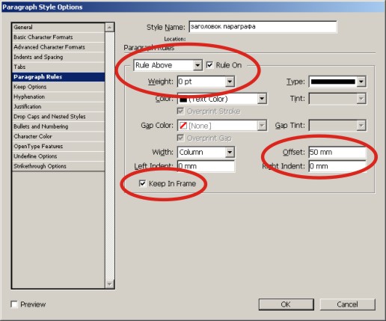This screenshot has height=321, width=386.
Task: Click the category list scroll-down arrow
Action: coord(110,284)
